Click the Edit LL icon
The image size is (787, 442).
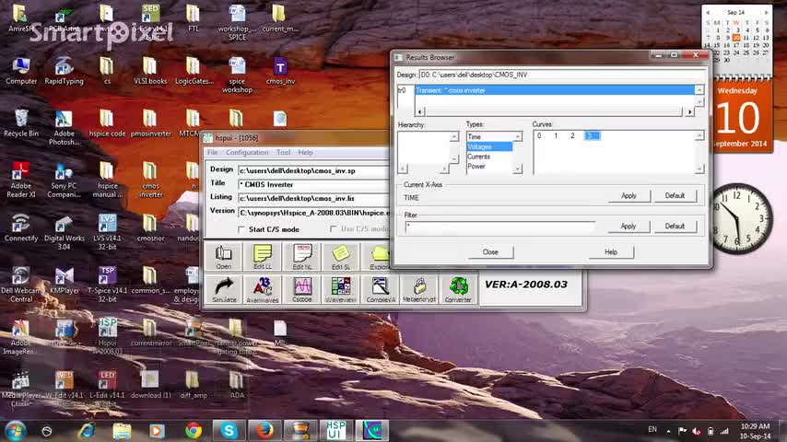(263, 257)
